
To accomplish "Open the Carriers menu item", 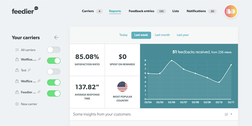I will (x=88, y=11).
